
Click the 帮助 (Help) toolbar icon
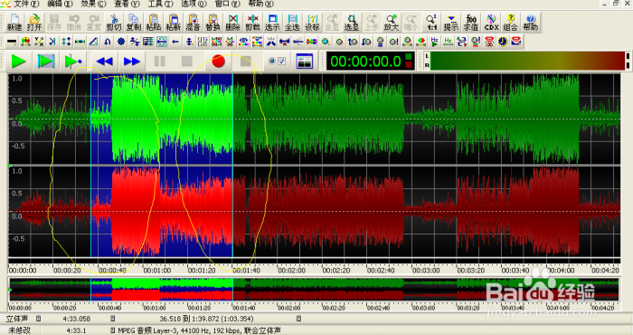530,23
